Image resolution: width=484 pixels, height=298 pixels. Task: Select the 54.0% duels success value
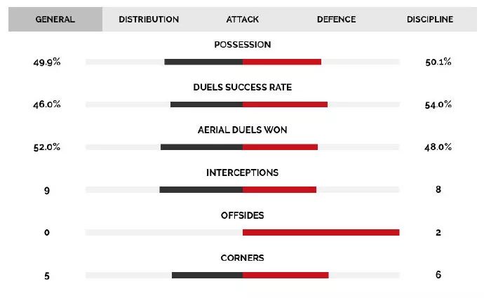(x=438, y=104)
